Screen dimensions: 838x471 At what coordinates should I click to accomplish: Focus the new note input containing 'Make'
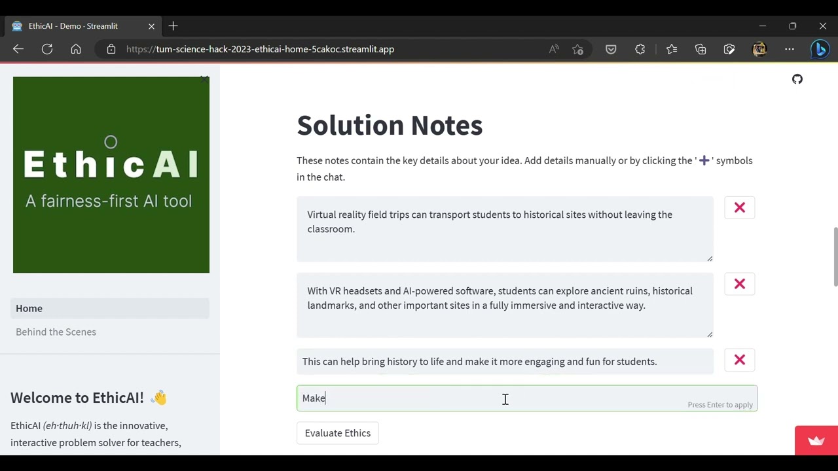527,398
